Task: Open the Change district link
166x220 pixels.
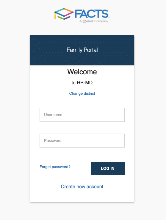Action: click(82, 94)
